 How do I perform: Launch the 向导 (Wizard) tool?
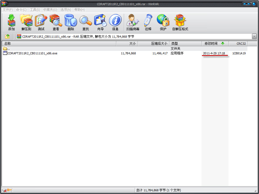coord(100,22)
